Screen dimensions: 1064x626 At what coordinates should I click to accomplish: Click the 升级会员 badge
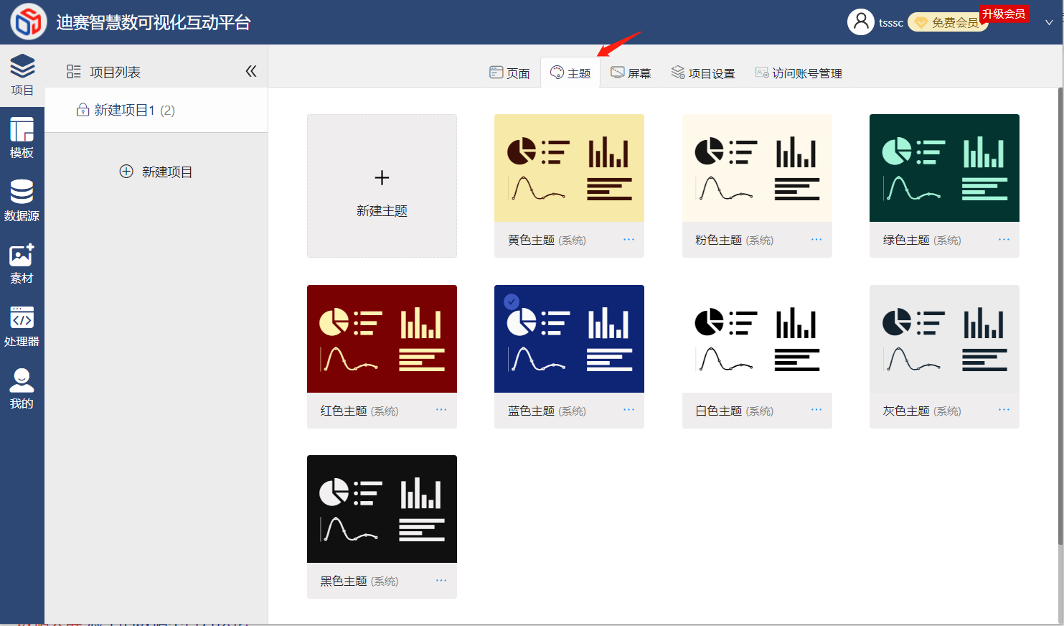(x=1004, y=14)
